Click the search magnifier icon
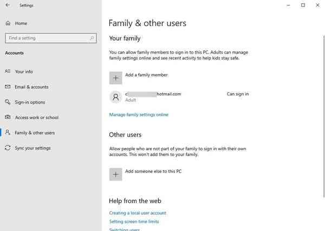325x231 pixels. [x=92, y=38]
